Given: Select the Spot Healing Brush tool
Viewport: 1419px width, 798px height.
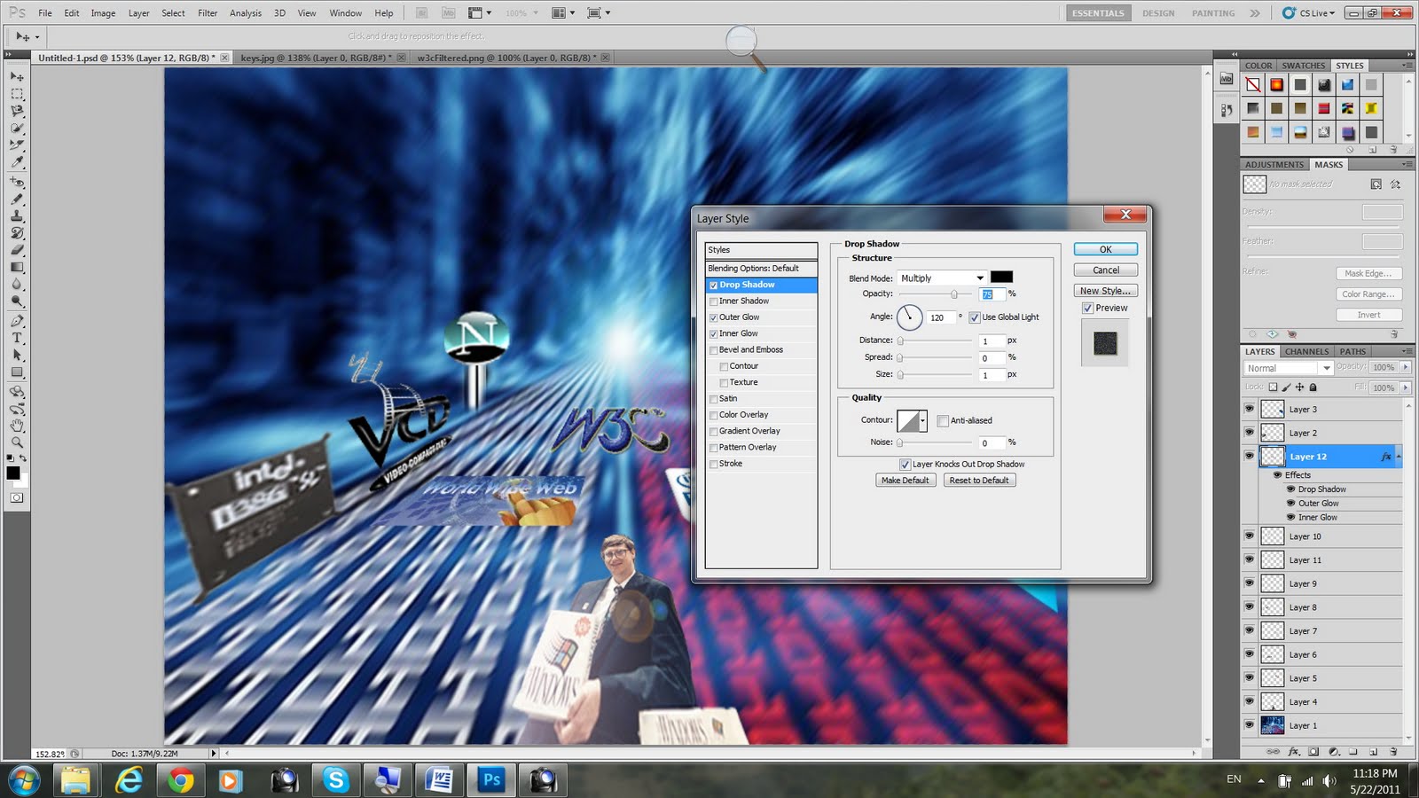Looking at the screenshot, I should (x=17, y=183).
